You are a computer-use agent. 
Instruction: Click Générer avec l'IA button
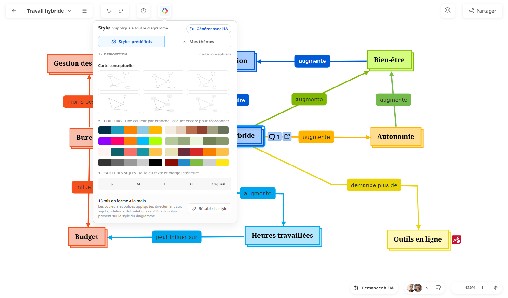(x=209, y=29)
